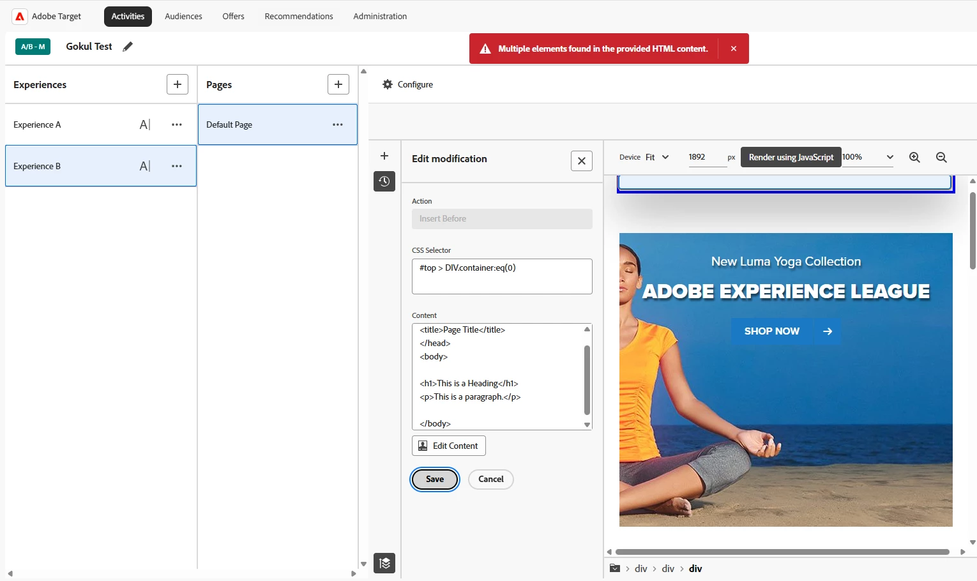Switch to the Activities tab
The width and height of the screenshot is (977, 581).
tap(128, 17)
